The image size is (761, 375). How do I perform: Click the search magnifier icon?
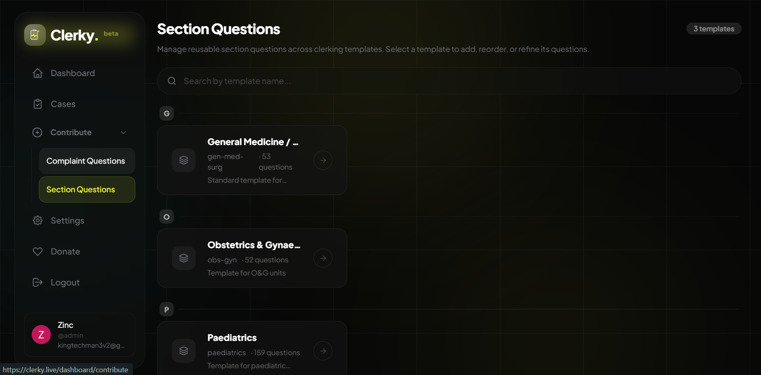click(x=172, y=81)
